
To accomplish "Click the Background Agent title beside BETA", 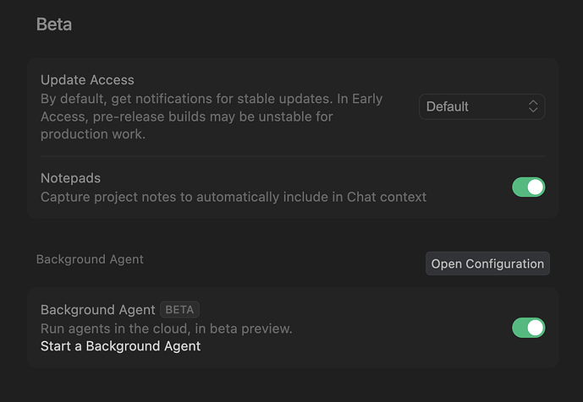I will 97,310.
